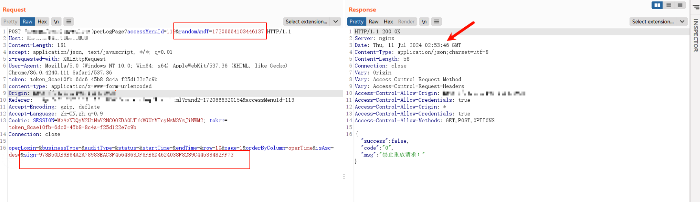Open Render tab in Response panel
Screen dimensions: 700x202
406,22
